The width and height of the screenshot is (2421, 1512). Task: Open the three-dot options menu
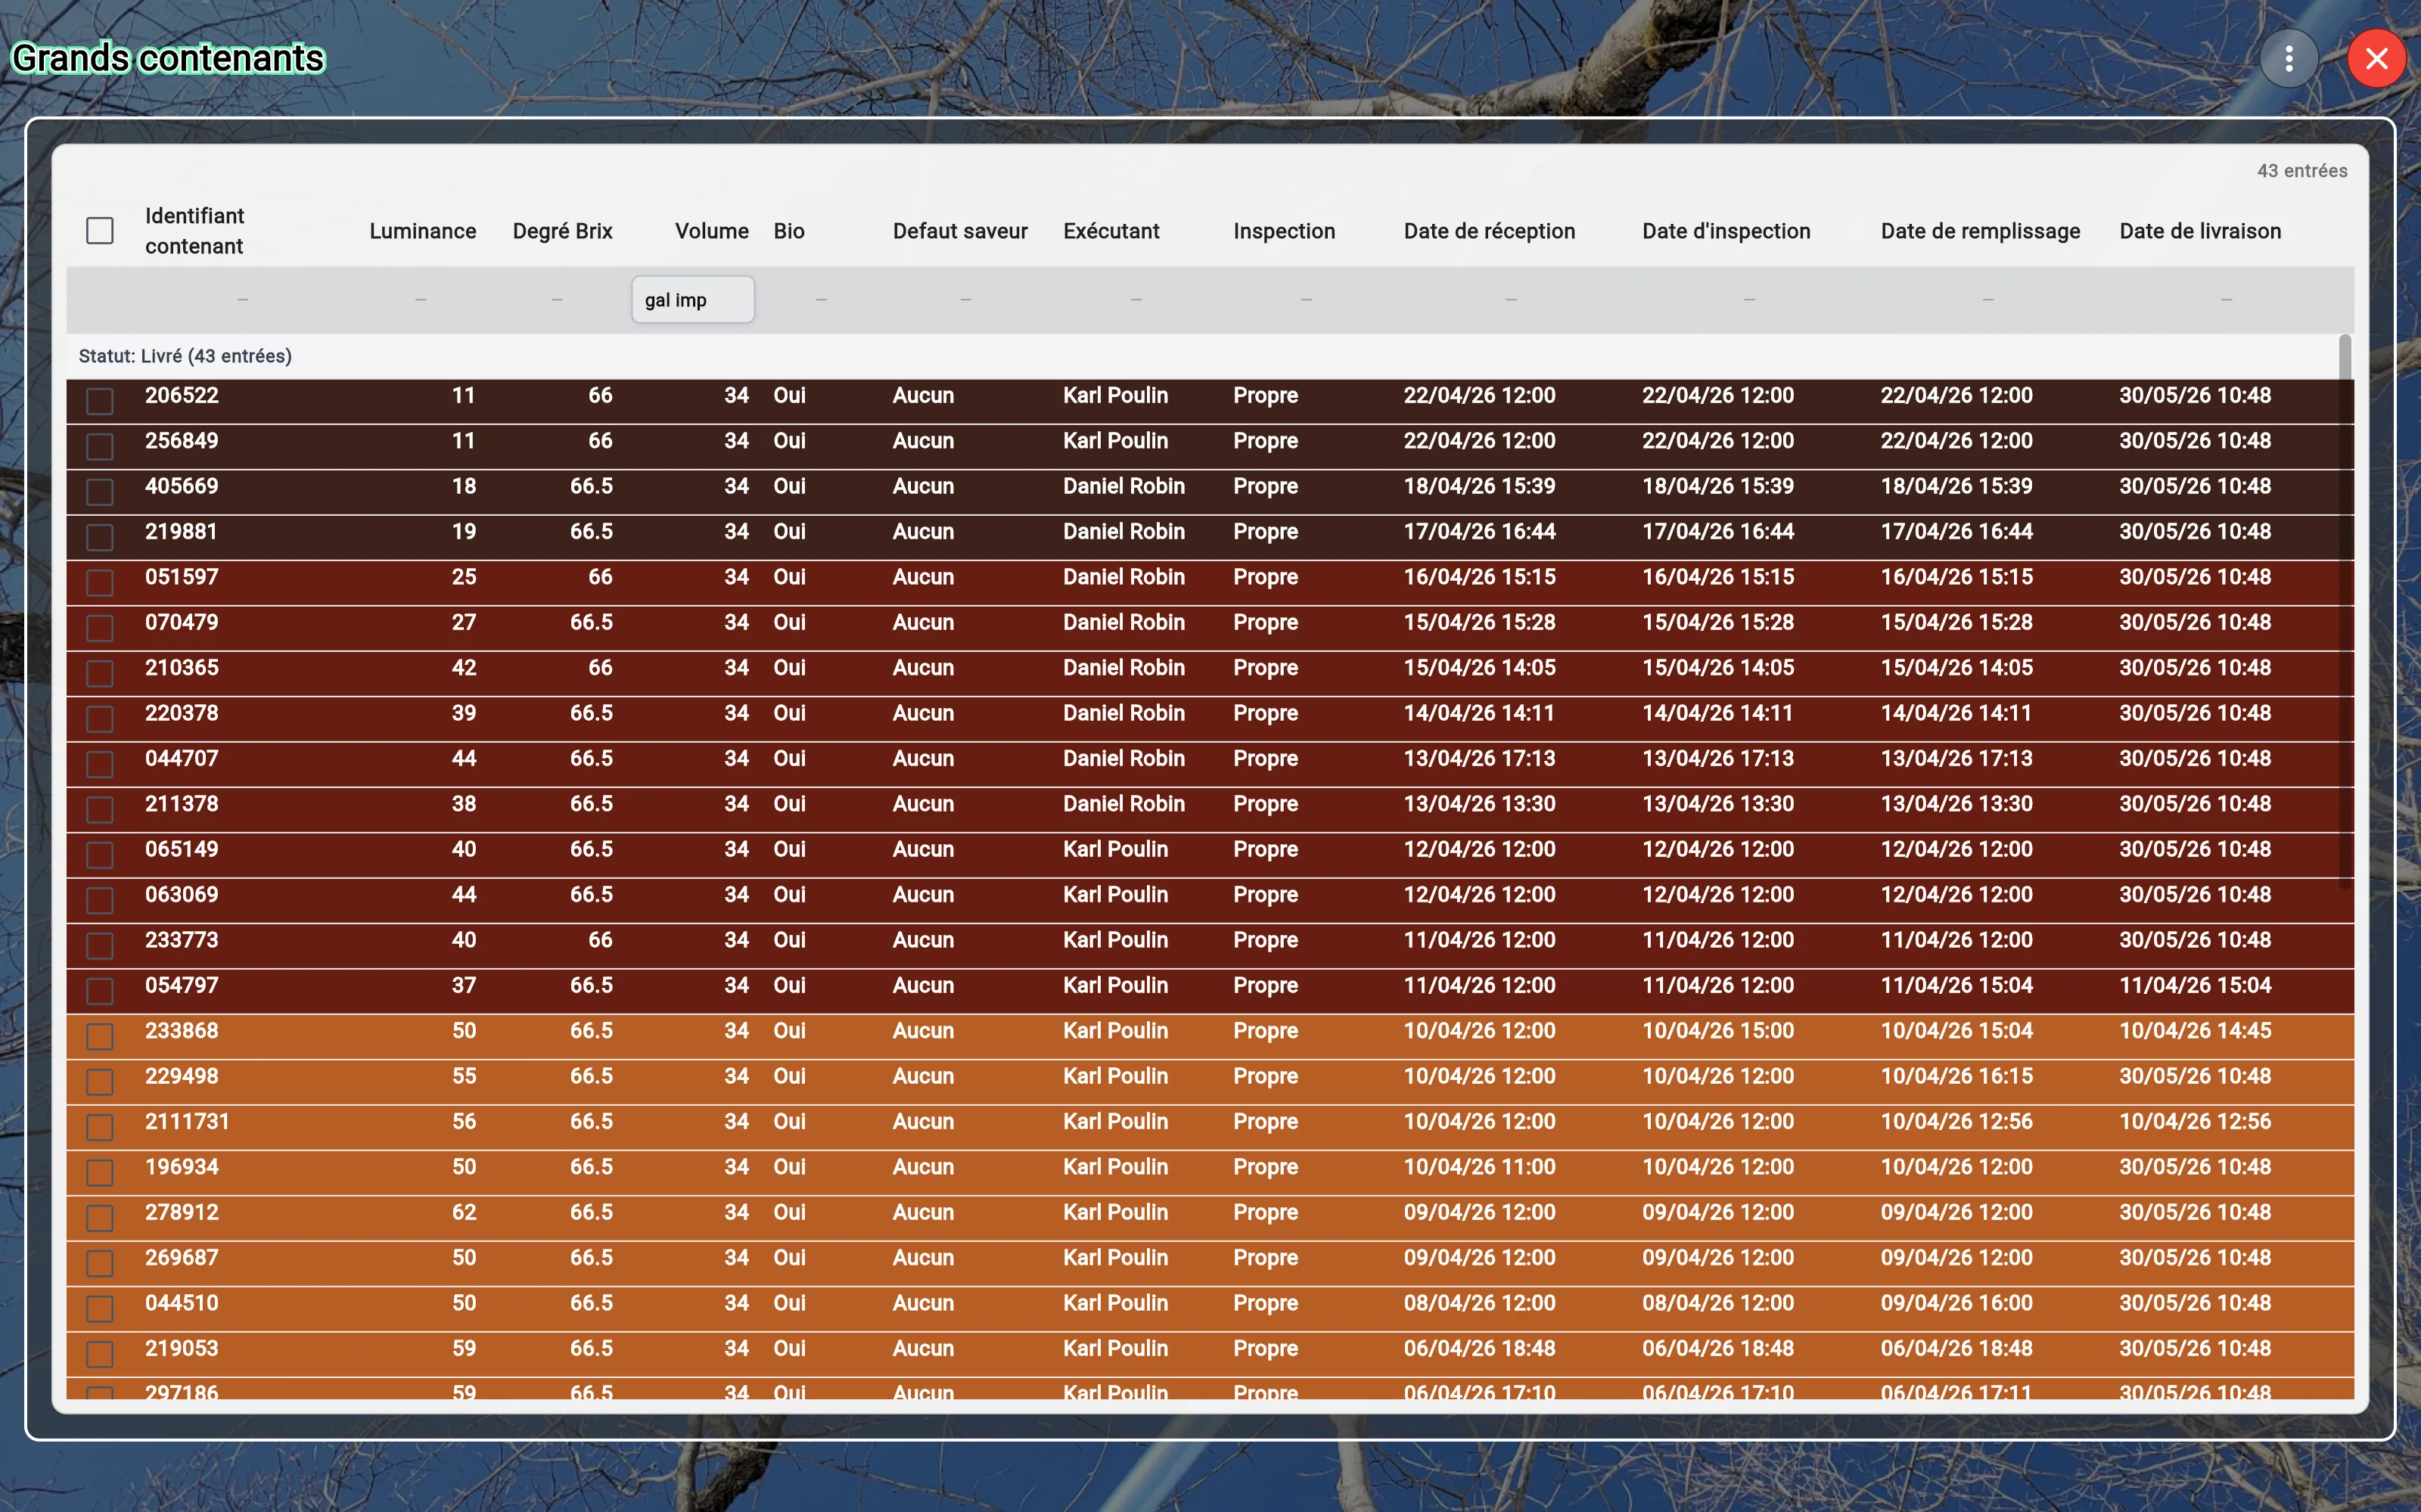pos(2288,59)
